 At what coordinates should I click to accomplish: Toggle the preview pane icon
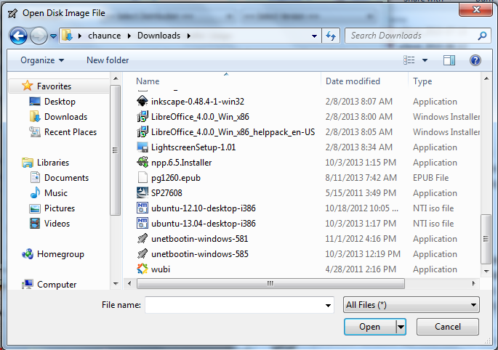[449, 60]
